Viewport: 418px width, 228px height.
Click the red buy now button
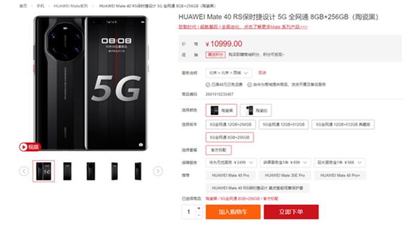[291, 212]
